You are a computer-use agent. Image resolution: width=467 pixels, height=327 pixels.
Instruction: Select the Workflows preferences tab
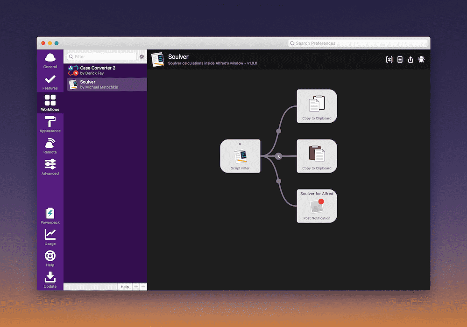point(50,103)
